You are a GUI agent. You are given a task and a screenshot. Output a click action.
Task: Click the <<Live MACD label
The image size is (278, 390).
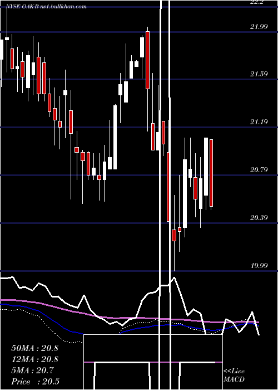(234, 375)
